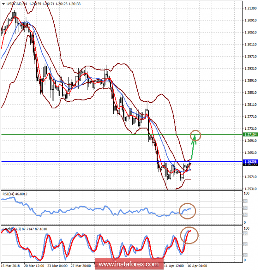Click the RSI 70 level marking
The image size is (258, 270).
[x=245, y=202]
